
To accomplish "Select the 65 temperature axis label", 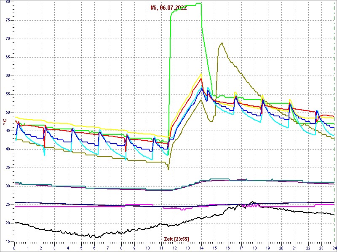I will point(7,57).
